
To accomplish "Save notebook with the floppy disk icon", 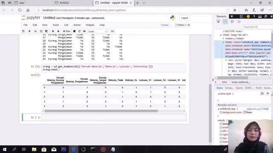I will click(x=23, y=31).
